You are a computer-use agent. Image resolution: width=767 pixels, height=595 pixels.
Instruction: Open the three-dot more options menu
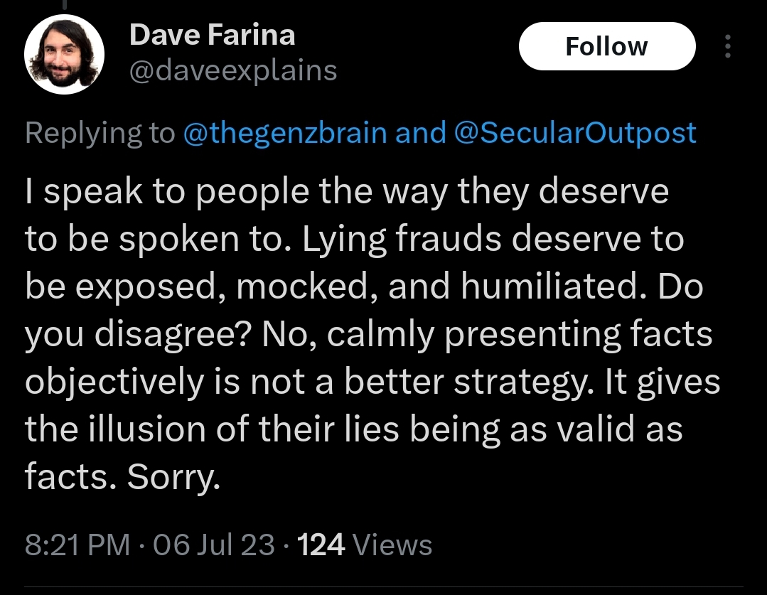[x=728, y=46]
